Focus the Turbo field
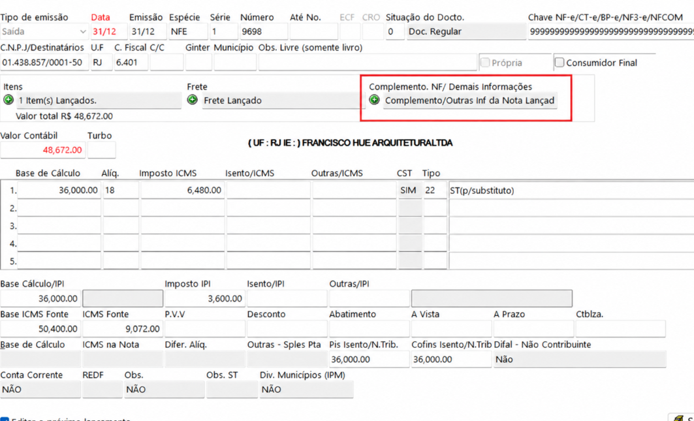This screenshot has width=694, height=421. 101,150
